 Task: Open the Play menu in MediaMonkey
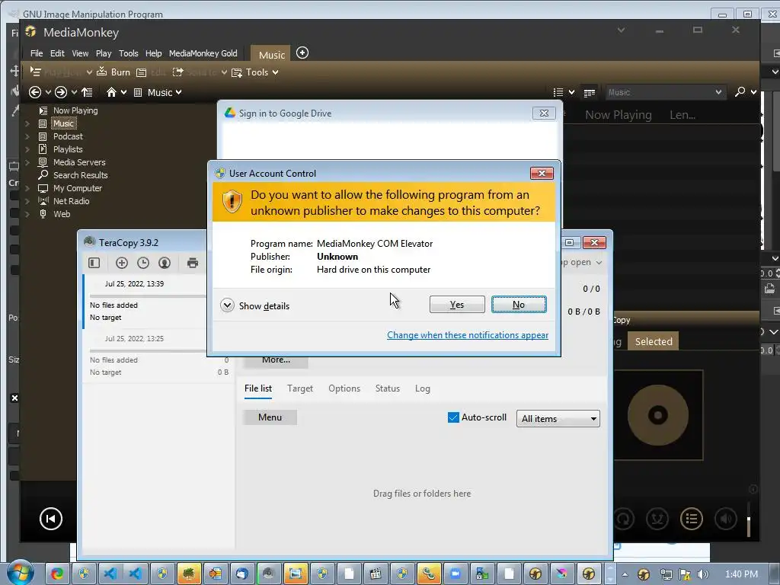pos(104,53)
